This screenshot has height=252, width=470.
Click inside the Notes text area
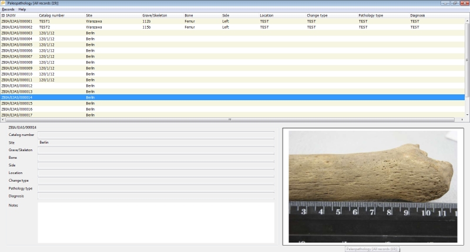(x=156, y=222)
